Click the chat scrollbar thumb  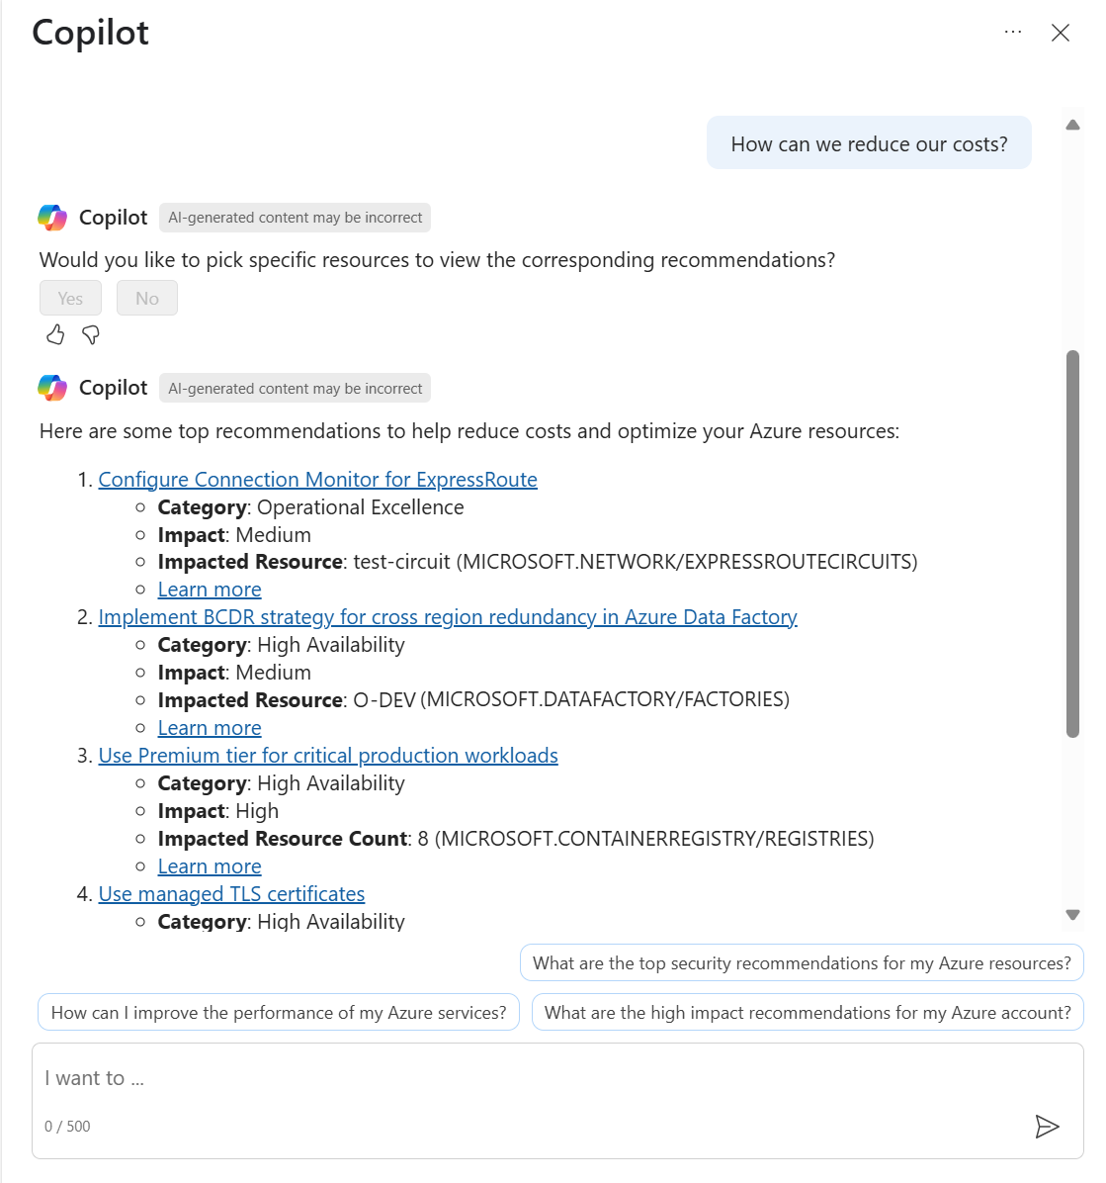pos(1072,544)
